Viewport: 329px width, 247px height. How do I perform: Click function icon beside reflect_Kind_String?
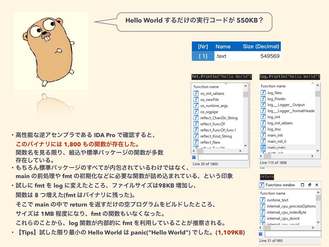tap(196, 136)
